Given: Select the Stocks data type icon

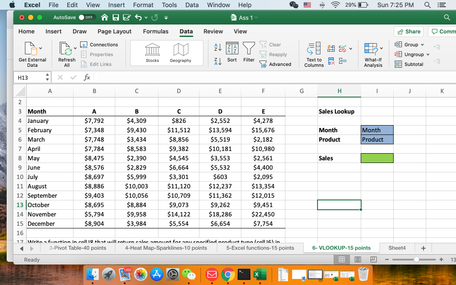Looking at the screenshot, I should click(x=152, y=50).
